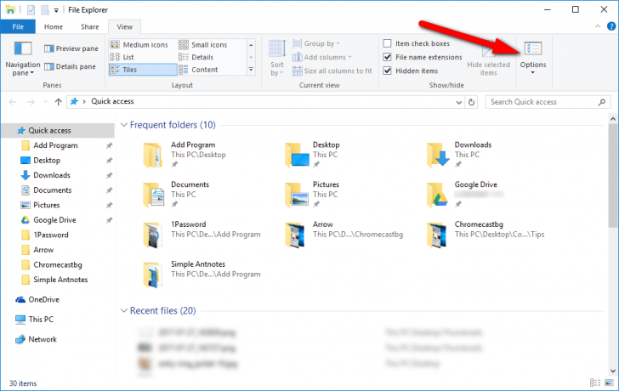Collapse the Frequent folders group
This screenshot has height=391, width=619.
(x=124, y=125)
